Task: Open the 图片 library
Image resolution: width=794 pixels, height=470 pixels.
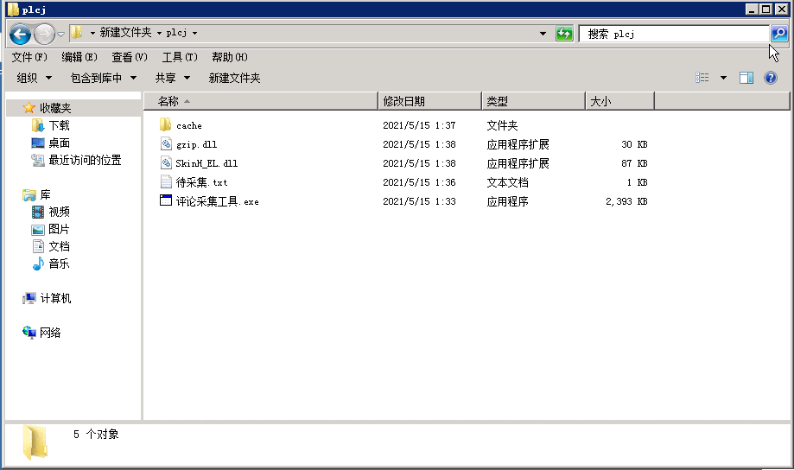Action: pyautogui.click(x=59, y=229)
